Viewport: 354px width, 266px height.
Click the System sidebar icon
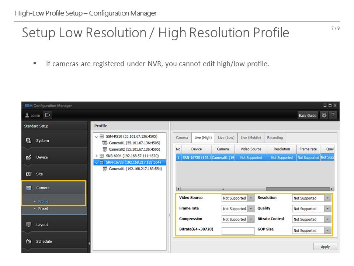click(29, 140)
